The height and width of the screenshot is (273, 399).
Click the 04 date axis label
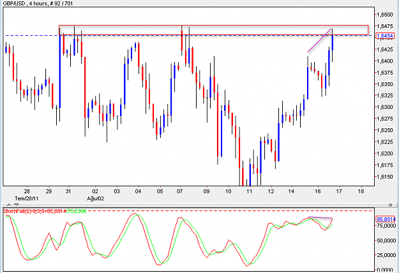(x=138, y=191)
